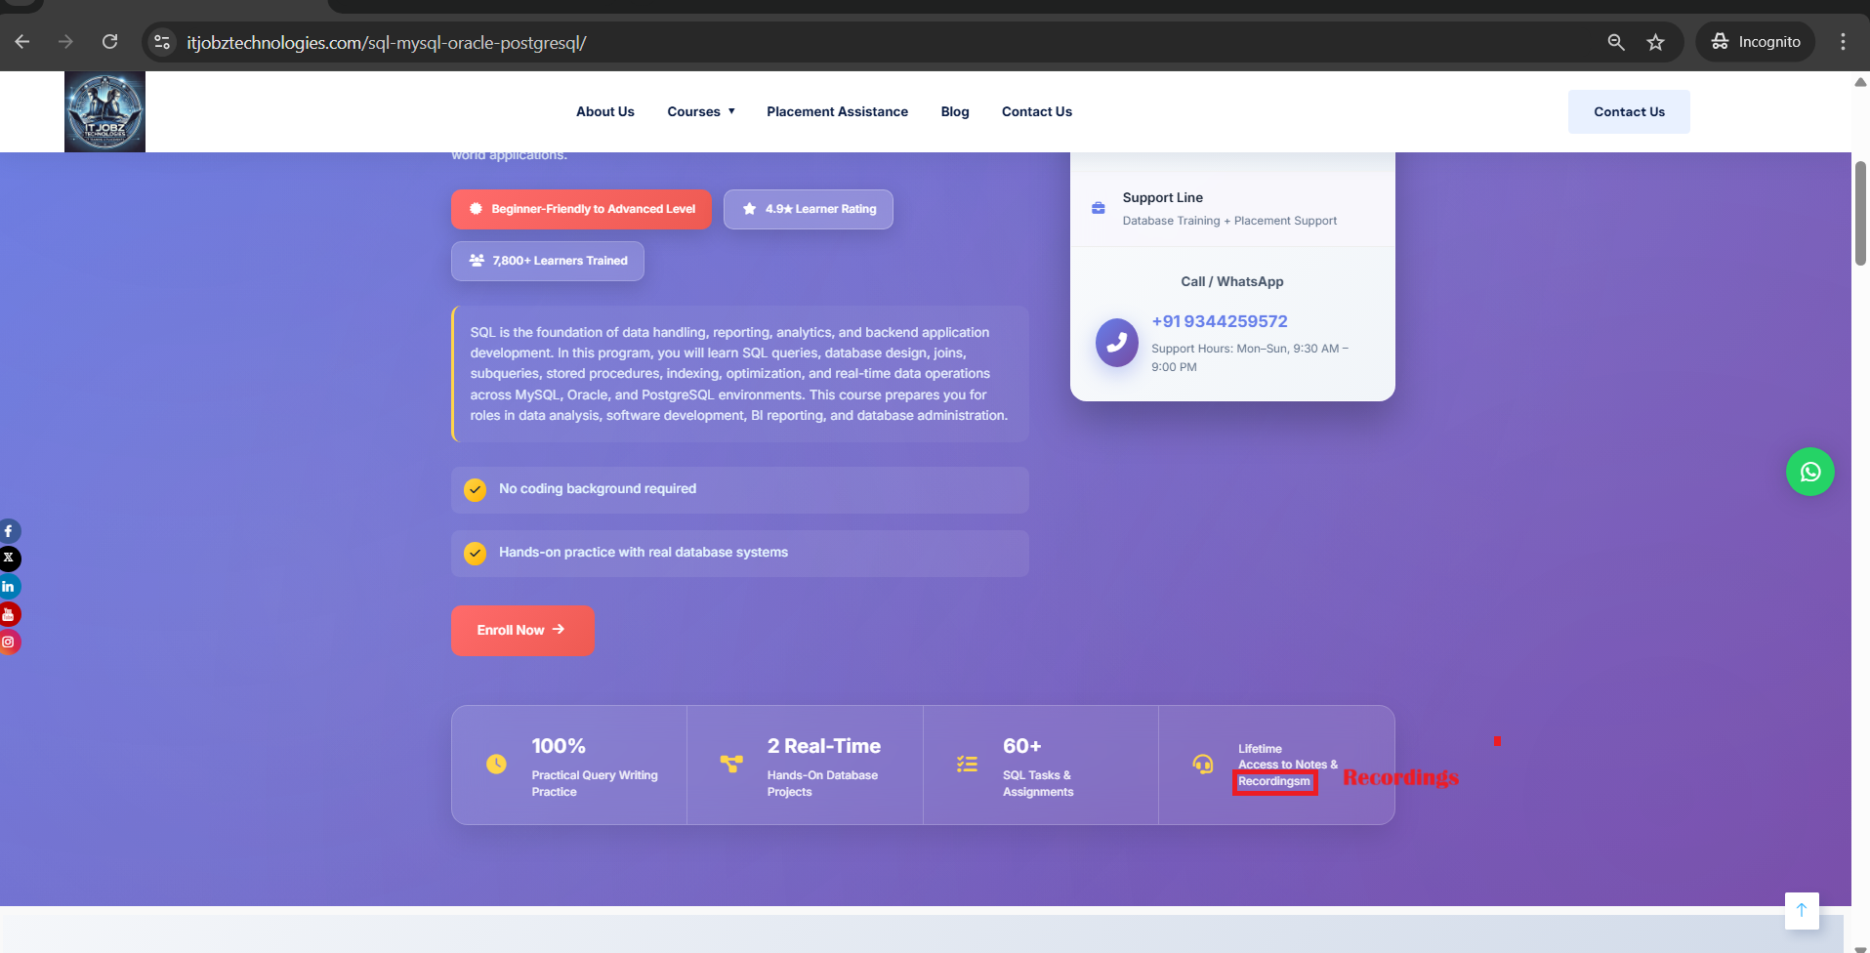
Task: Go to the About Us page
Action: [x=604, y=112]
